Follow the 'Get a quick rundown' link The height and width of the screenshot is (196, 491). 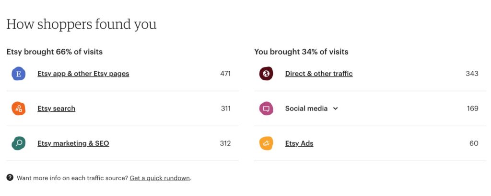pyautogui.click(x=160, y=178)
